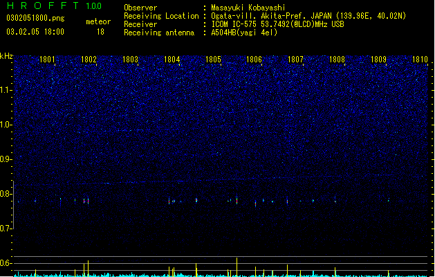Viewport: 435px width, 277px height.
Task: Click the filename 0302051800.png text
Action: [35, 18]
